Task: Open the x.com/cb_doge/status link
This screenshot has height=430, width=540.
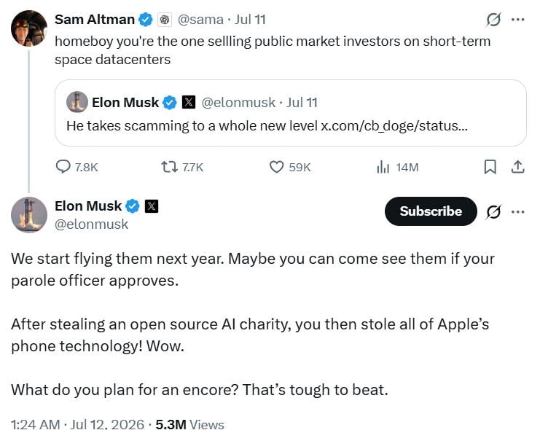Action: [394, 126]
